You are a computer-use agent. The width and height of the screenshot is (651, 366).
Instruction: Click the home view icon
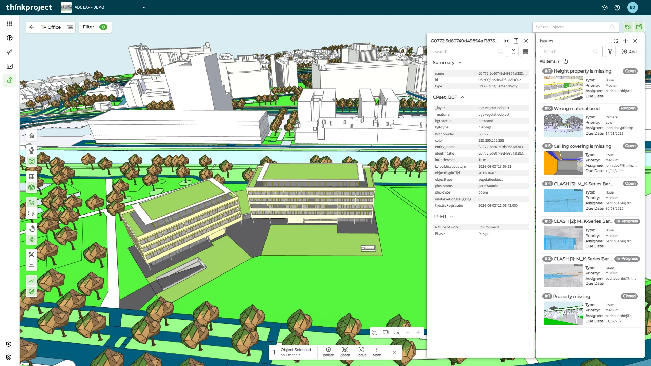(x=32, y=136)
